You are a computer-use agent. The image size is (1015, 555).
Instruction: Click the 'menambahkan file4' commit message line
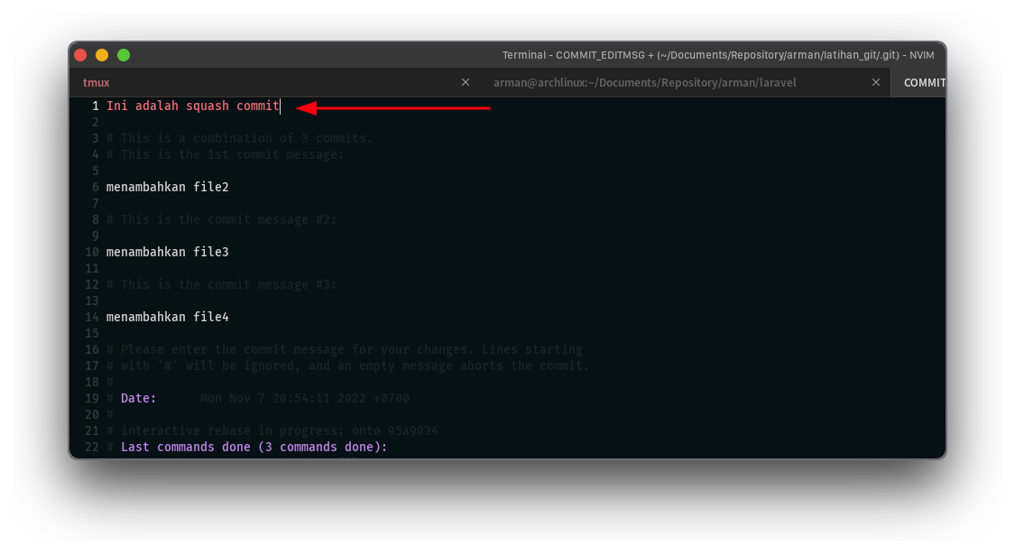coord(167,317)
